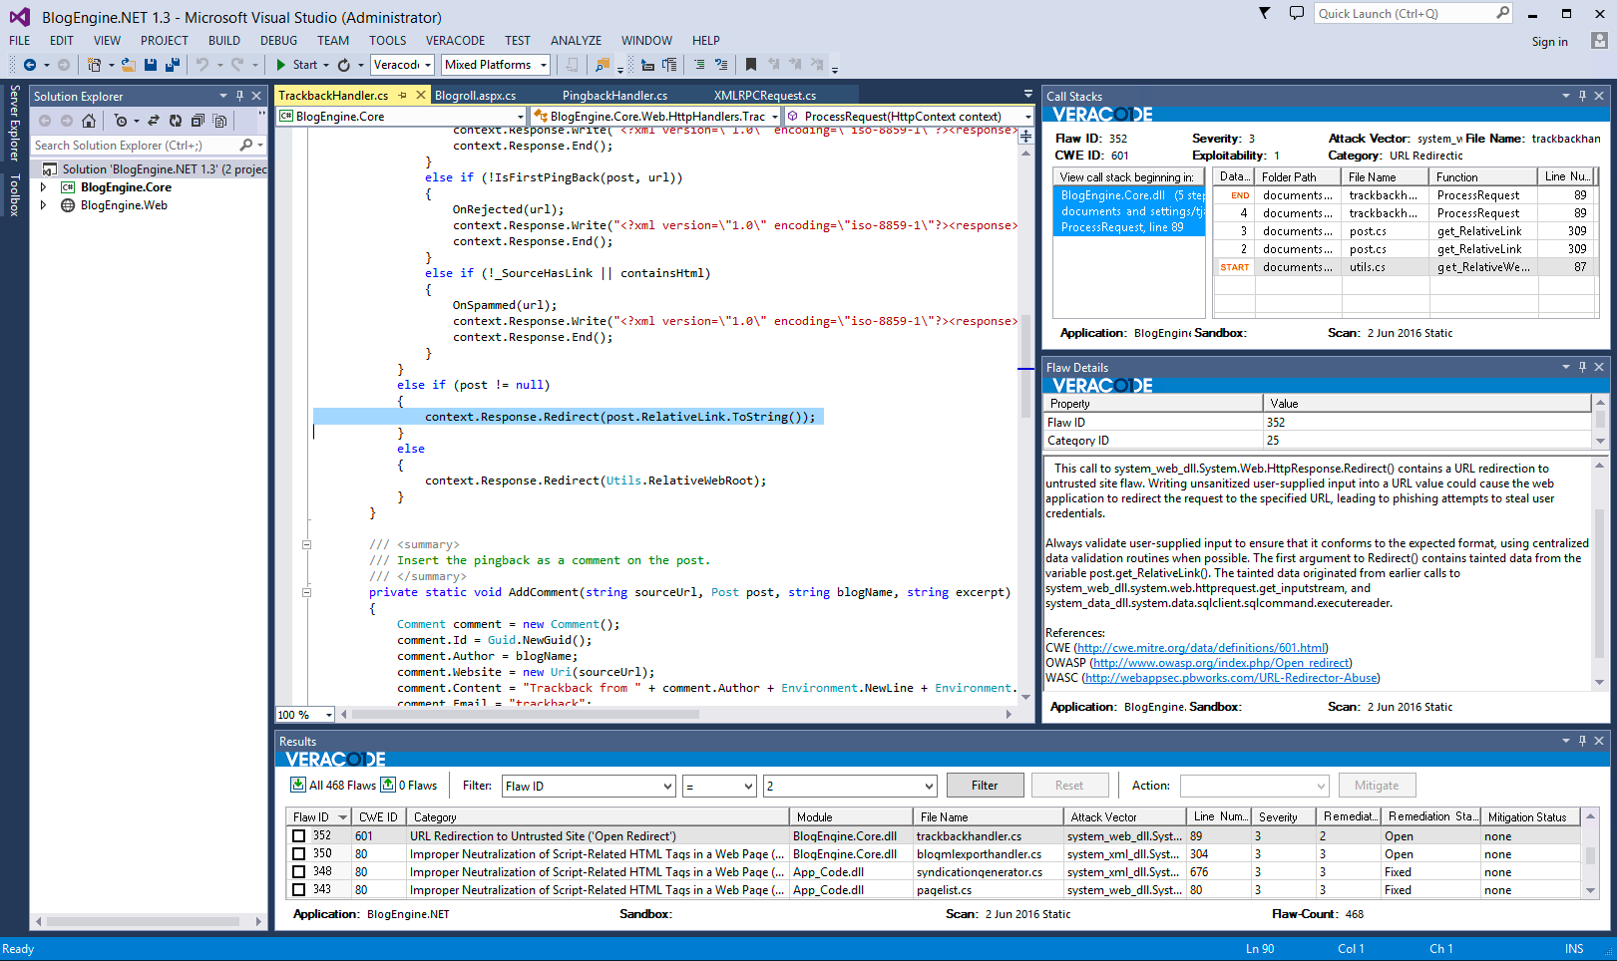Screen dimensions: 1617x961
Task: Pin the TrackbackHandler.cs tab
Action: click(402, 96)
